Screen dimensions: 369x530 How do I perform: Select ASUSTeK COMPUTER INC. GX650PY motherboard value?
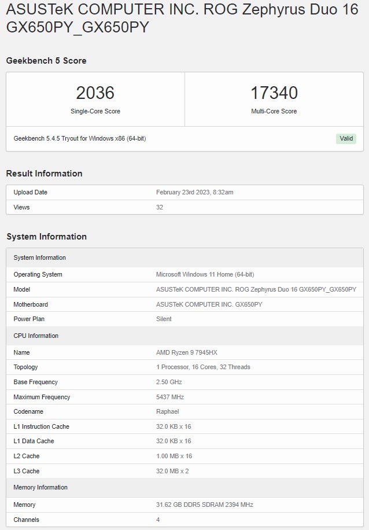[x=209, y=304]
